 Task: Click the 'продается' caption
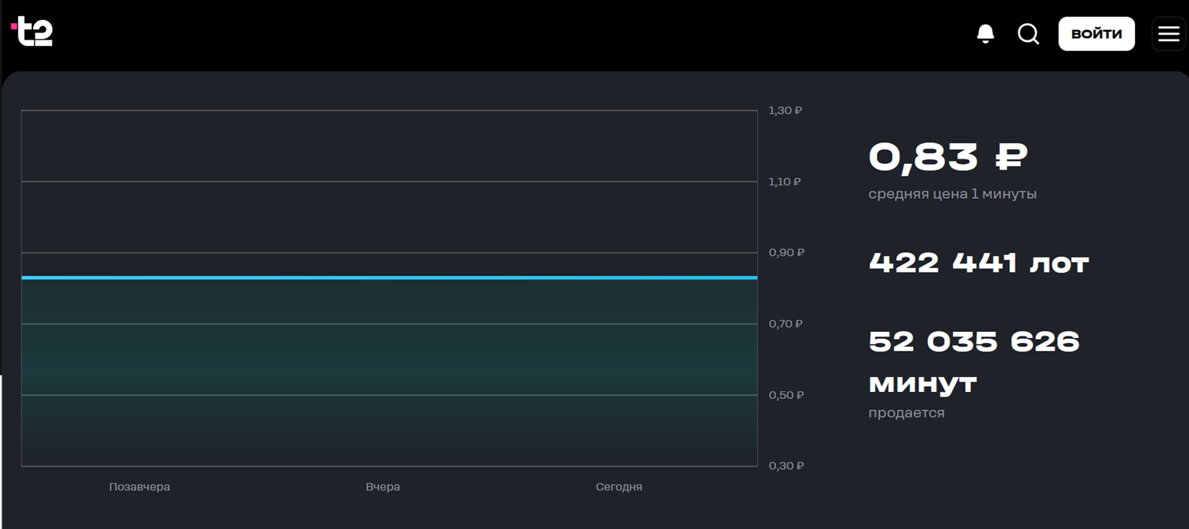[x=906, y=413]
